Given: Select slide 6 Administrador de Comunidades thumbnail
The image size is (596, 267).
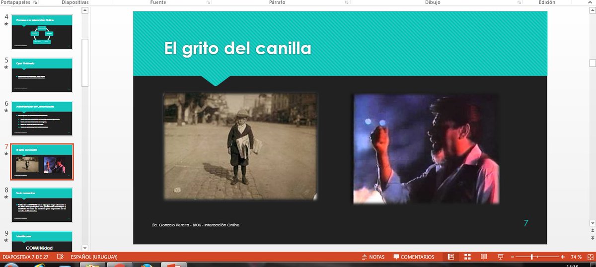Looking at the screenshot, I should click(42, 119).
